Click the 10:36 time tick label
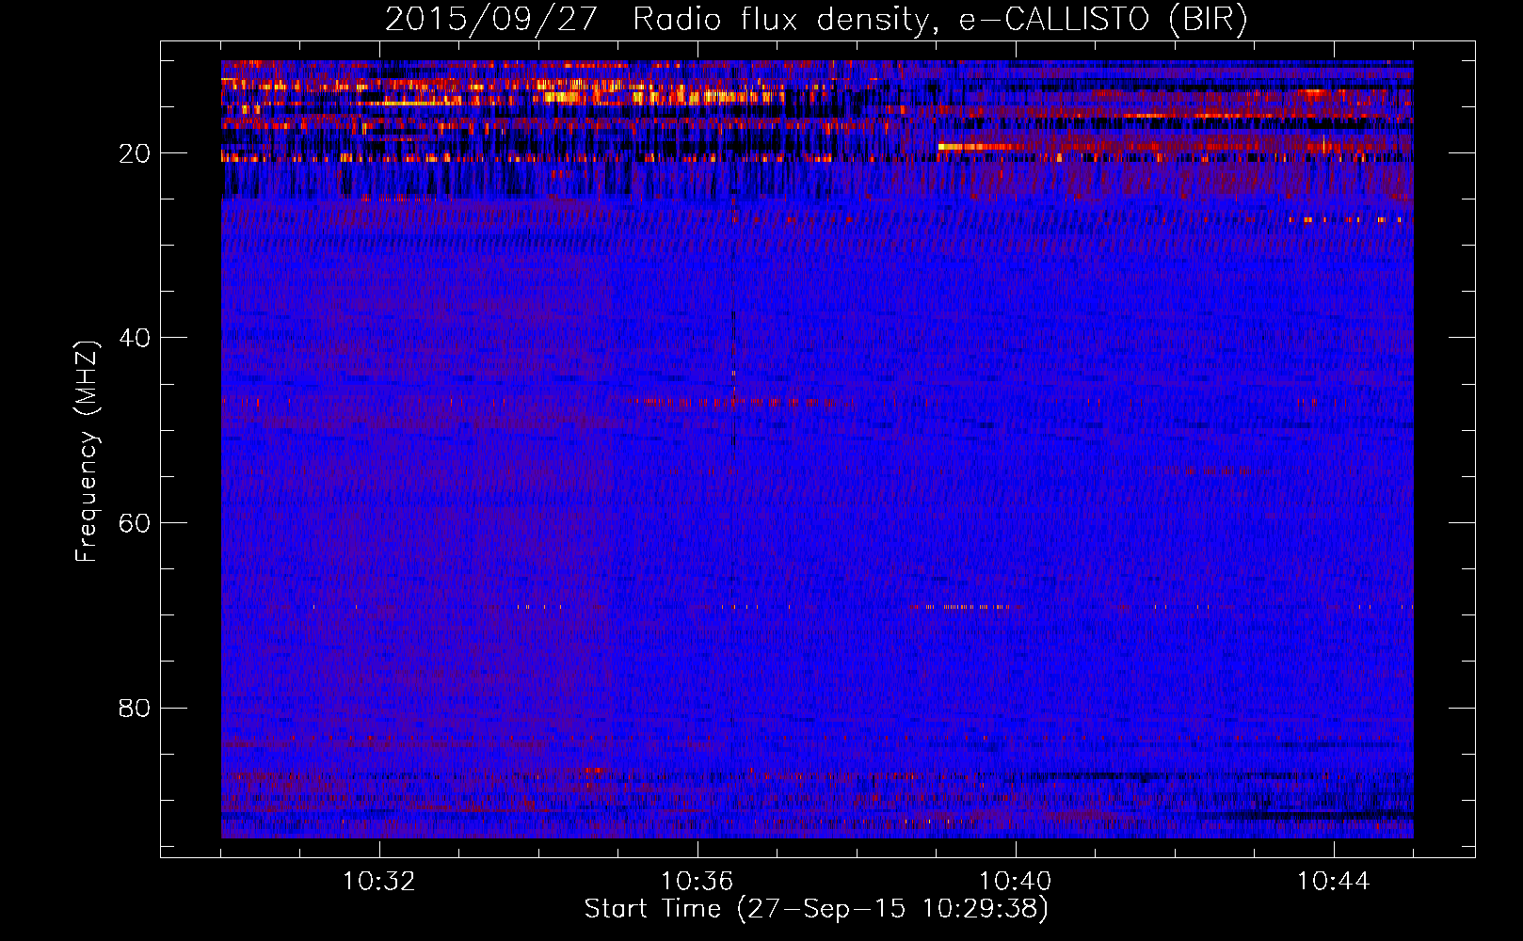Image resolution: width=1523 pixels, height=941 pixels. [x=697, y=882]
